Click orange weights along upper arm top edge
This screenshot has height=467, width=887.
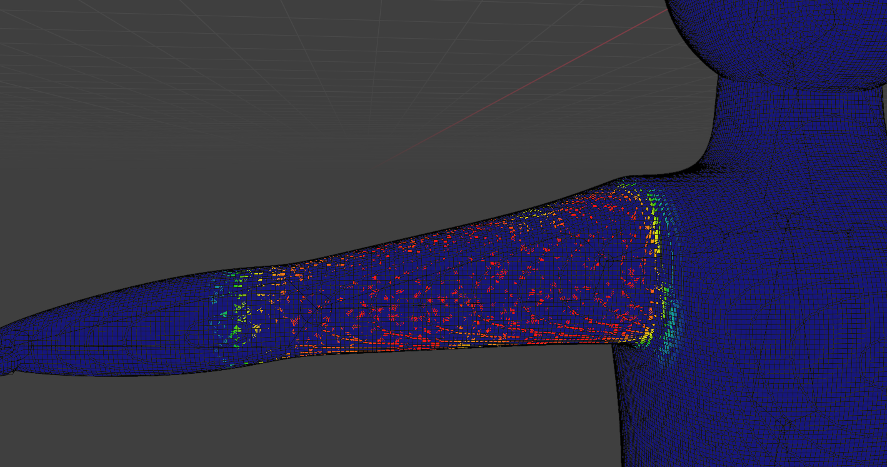(x=500, y=223)
